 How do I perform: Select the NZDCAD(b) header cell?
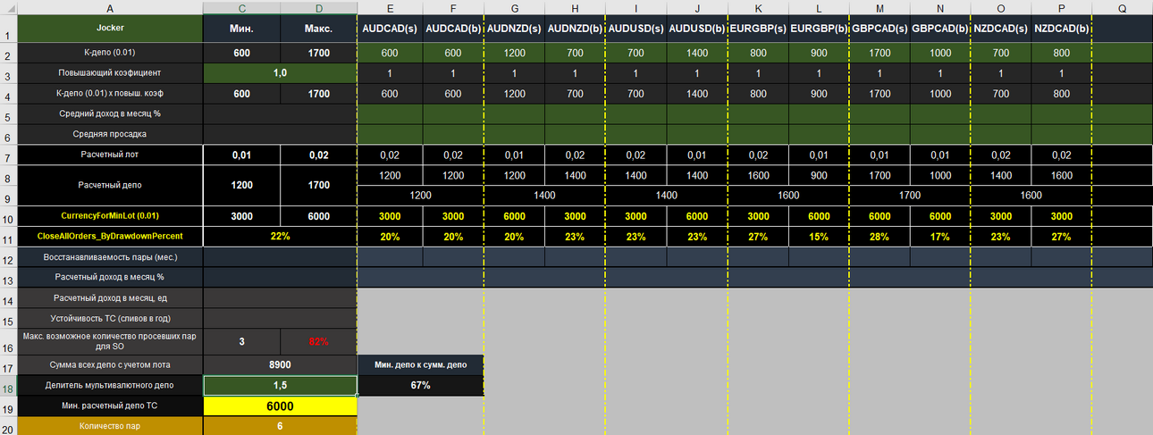click(x=1061, y=29)
